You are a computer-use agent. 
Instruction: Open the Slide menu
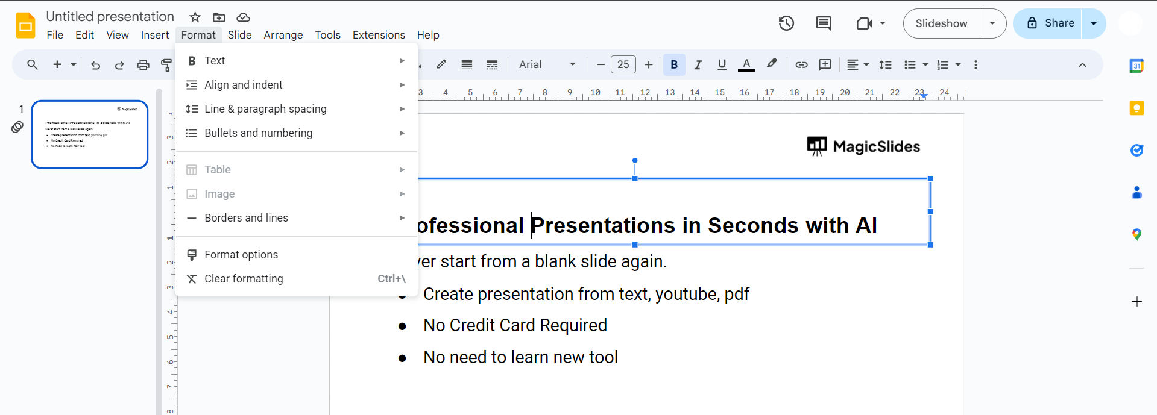tap(239, 35)
